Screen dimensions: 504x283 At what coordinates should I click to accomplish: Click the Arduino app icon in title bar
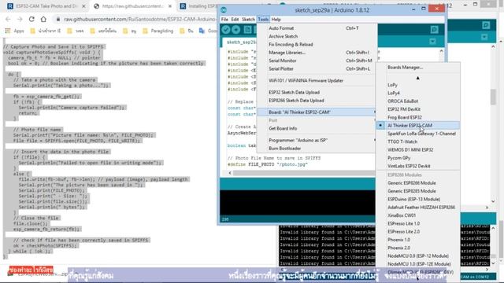click(x=224, y=10)
